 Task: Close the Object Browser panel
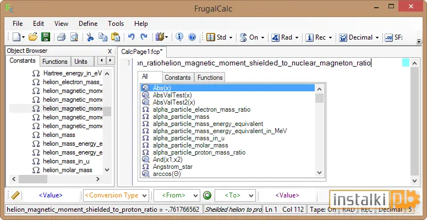point(110,51)
